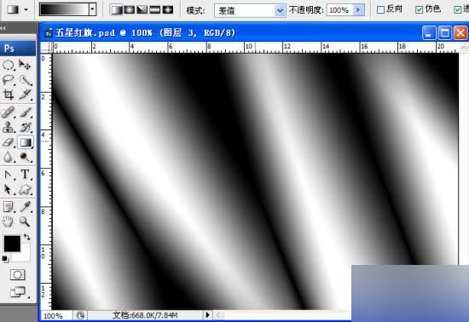Expand the gradient picker dropdown arrow
This screenshot has width=469, height=322.
pos(92,9)
